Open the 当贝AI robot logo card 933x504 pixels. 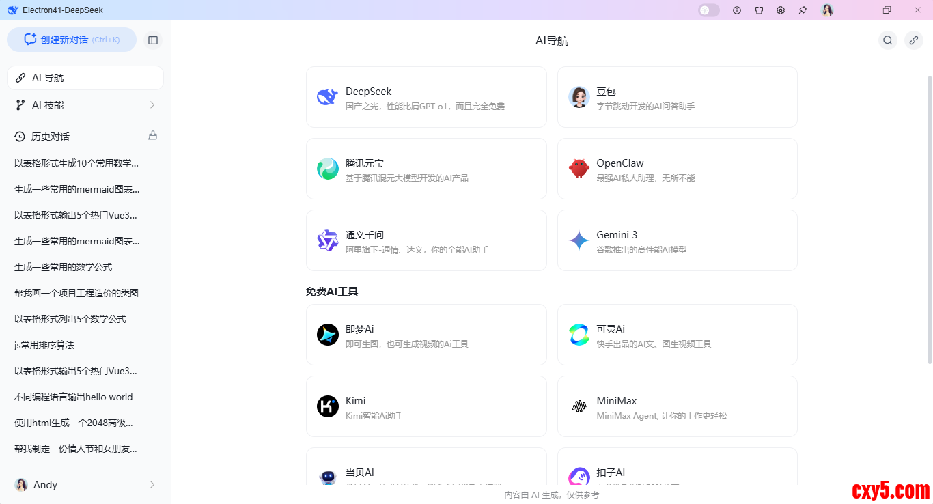point(426,467)
